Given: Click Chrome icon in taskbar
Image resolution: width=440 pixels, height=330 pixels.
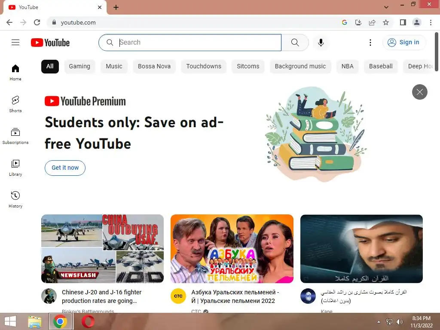Looking at the screenshot, I should coord(60,321).
